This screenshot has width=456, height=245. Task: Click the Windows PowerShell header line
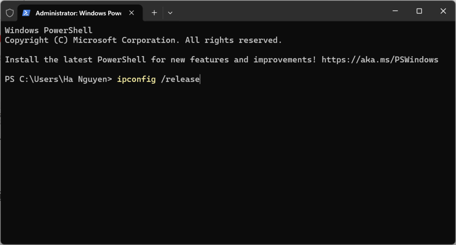49,30
